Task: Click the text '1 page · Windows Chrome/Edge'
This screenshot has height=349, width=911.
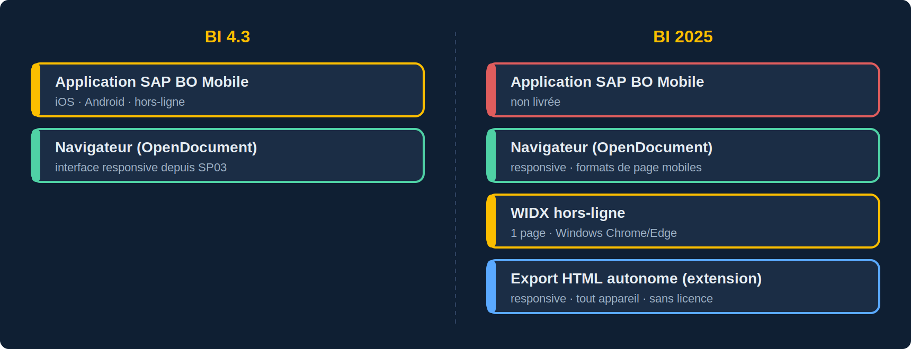Action: tap(594, 233)
